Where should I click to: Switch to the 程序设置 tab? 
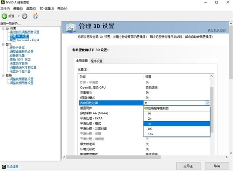click(96, 61)
